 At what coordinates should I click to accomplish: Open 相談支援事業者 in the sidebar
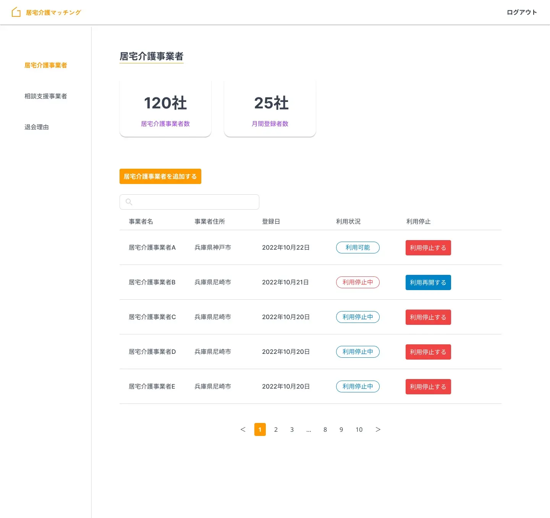point(46,96)
